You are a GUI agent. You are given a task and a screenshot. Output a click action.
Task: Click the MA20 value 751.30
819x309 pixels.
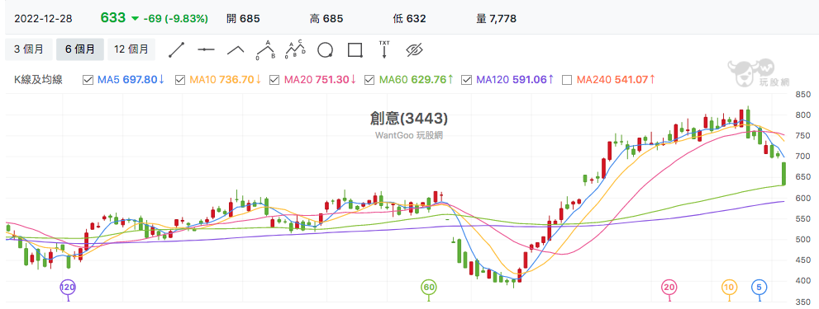(x=332, y=80)
